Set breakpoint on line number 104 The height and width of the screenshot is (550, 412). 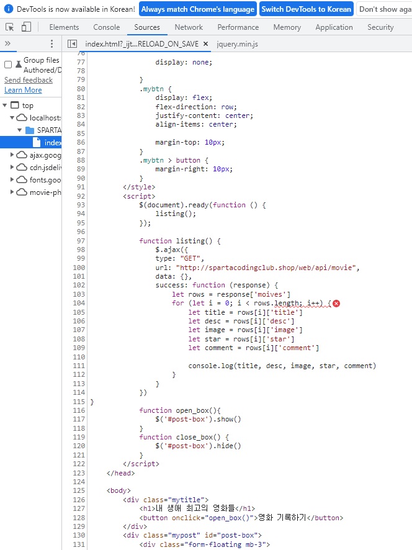(79, 303)
